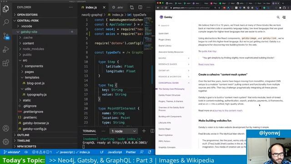This screenshot has height=164, width=291.
Task: Open Quick Start in Gatsby sidebar
Action: (x=164, y=33)
